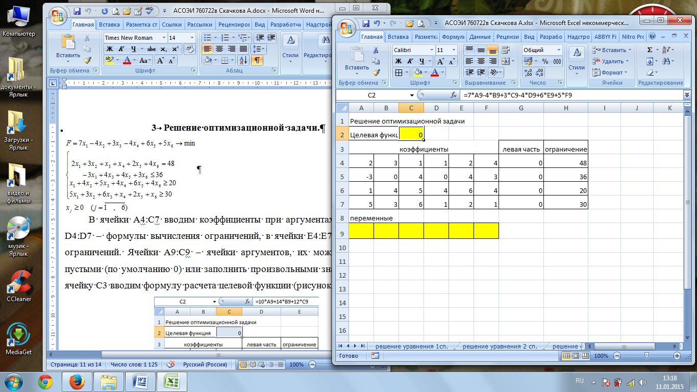Toggle Italic К in Word ribbon

click(121, 49)
